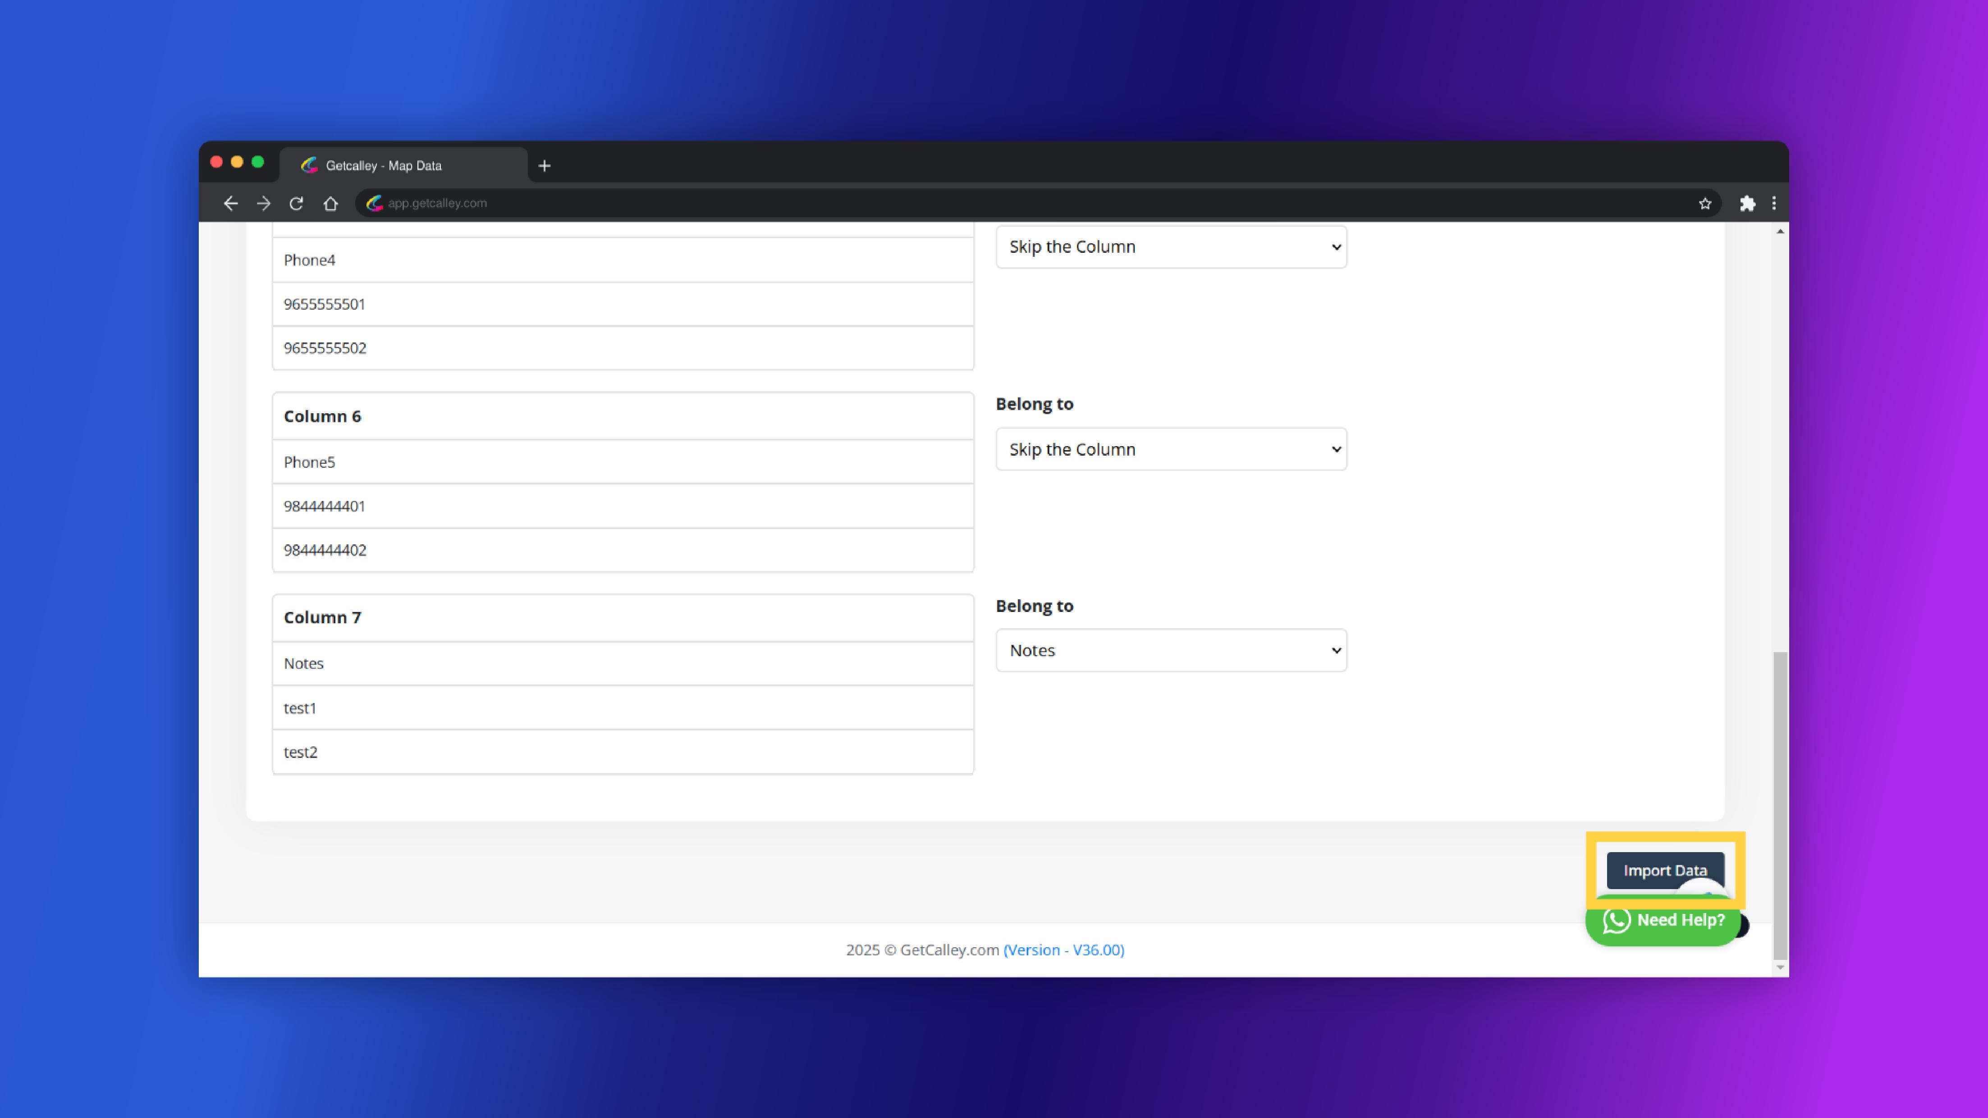Screen dimensions: 1988x1118
Task: Click the Column 6 header cell
Action: pyautogui.click(x=623, y=417)
